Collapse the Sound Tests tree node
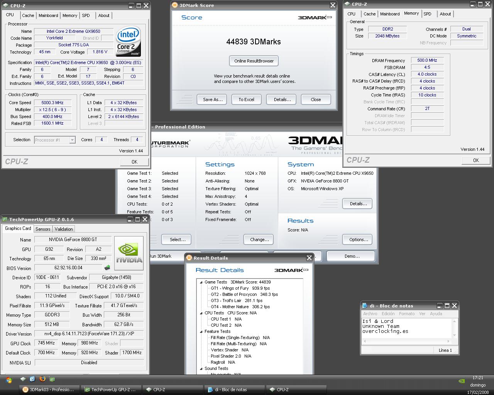The image size is (494, 395). (x=201, y=368)
